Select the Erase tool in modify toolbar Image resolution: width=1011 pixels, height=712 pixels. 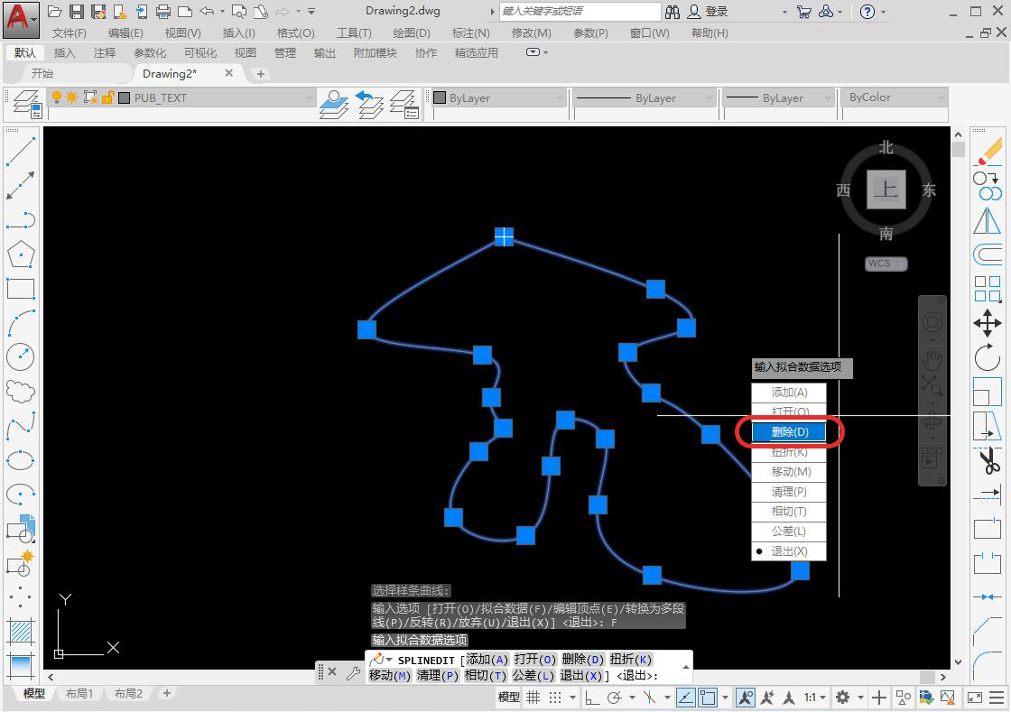[x=988, y=153]
